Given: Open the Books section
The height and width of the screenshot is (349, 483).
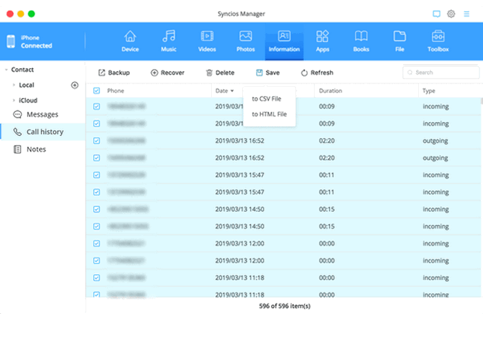Looking at the screenshot, I should pyautogui.click(x=361, y=41).
